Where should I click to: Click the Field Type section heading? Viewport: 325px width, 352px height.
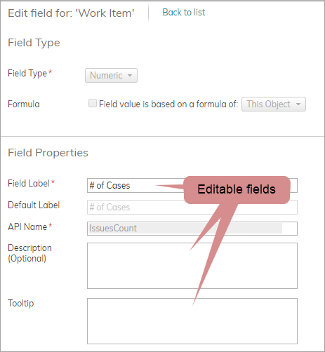click(x=34, y=43)
